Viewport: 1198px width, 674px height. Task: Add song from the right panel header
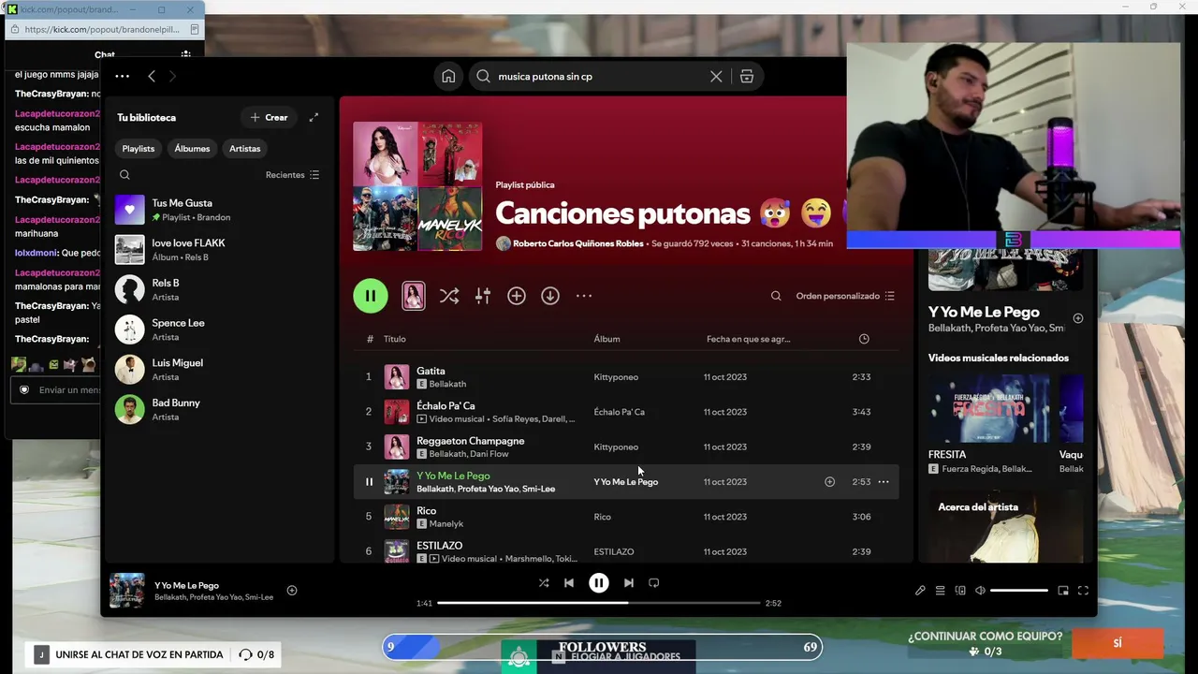click(x=1078, y=318)
